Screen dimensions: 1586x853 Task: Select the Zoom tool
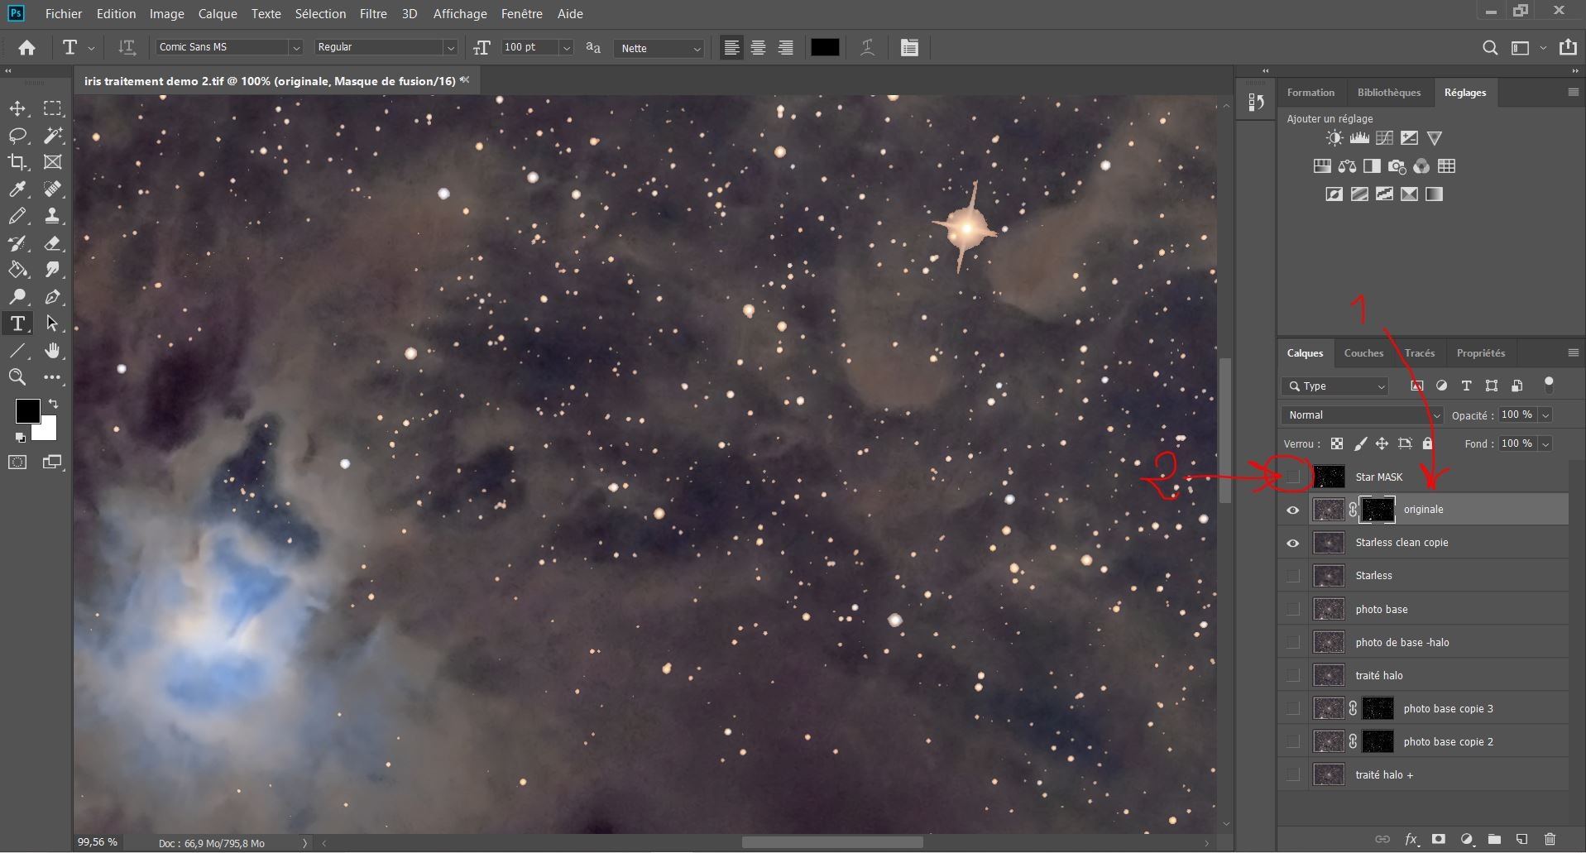(x=17, y=377)
